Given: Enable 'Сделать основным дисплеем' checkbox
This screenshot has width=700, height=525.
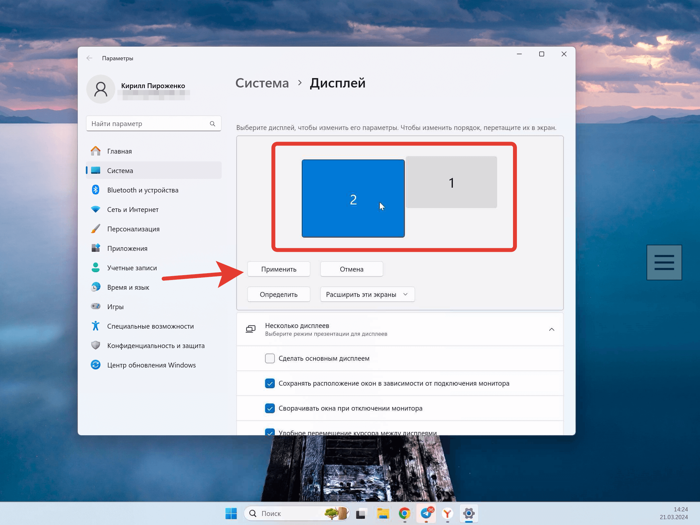Looking at the screenshot, I should (270, 358).
